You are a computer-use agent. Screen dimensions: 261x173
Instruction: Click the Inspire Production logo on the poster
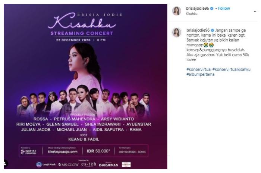(x=28, y=152)
